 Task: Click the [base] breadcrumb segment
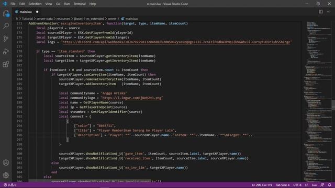(x=78, y=19)
